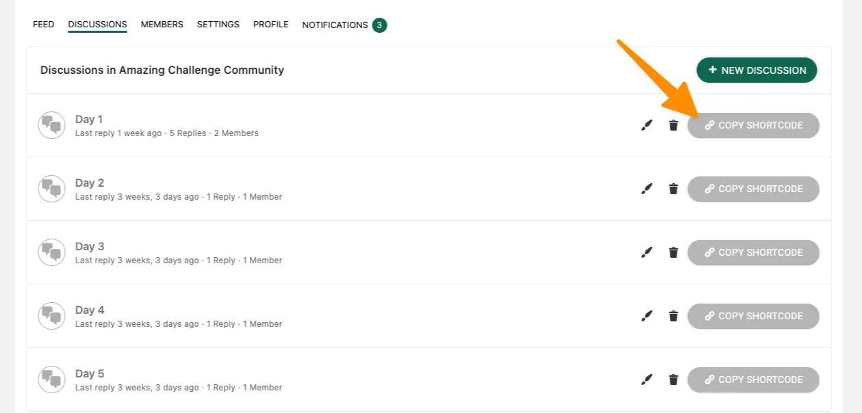Edit the Day 1 discussion with the pencil icon
Viewport: 862px width, 413px height.
[646, 125]
